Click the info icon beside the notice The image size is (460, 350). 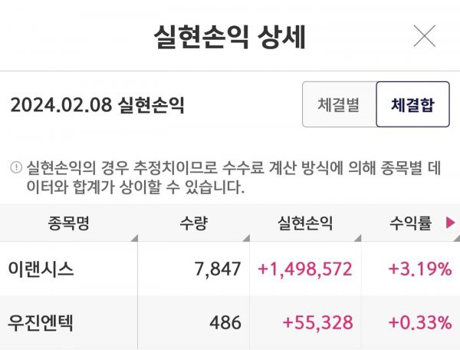(16, 167)
